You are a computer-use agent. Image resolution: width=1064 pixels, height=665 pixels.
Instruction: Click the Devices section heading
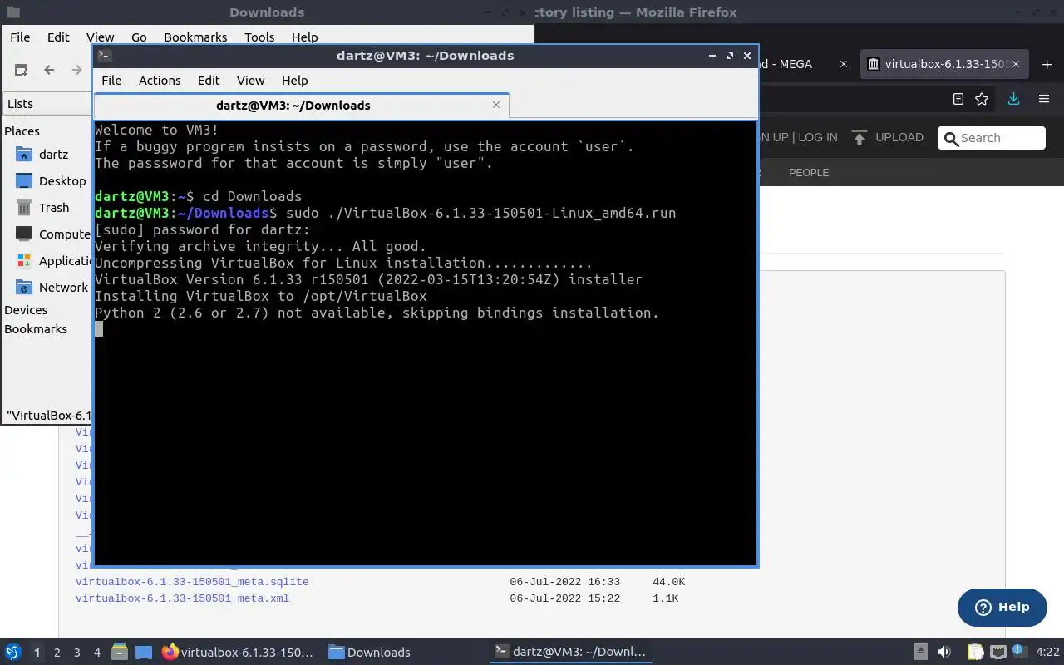pos(26,310)
